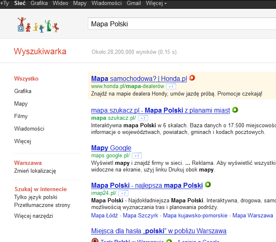
Task: Open Mapa Warszawa sitelink
Action: 253,215
